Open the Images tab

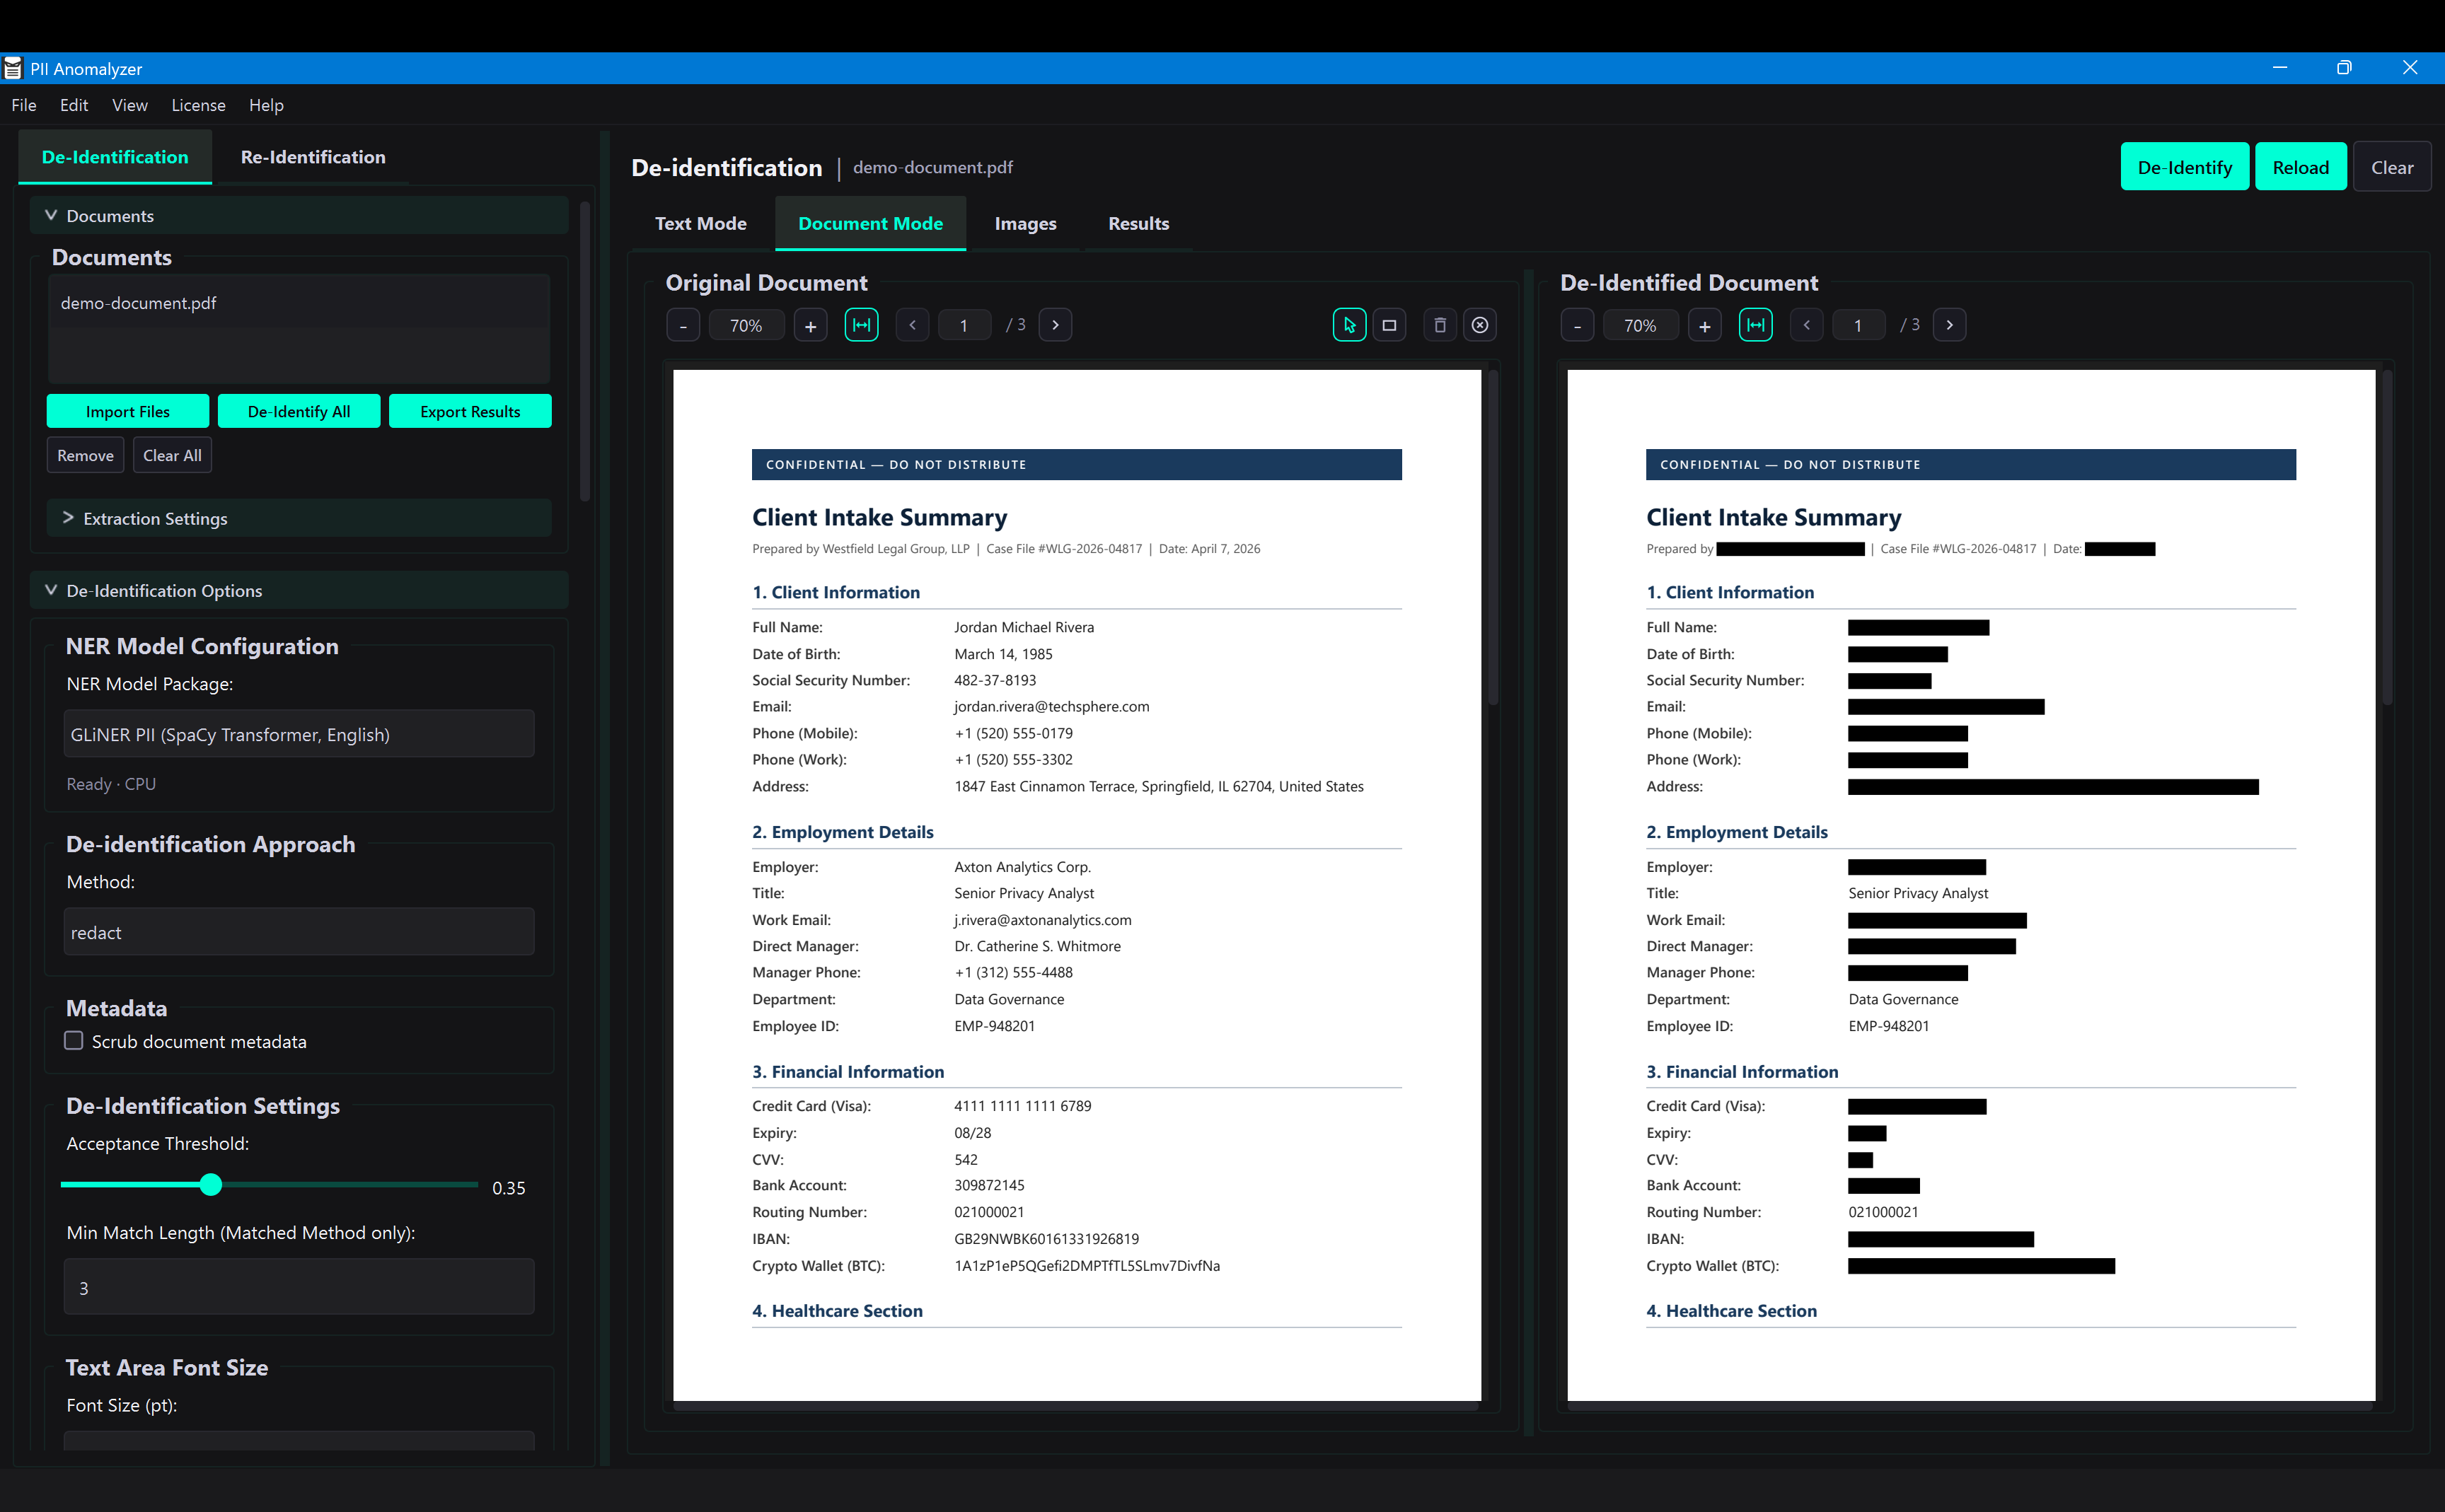click(x=1025, y=223)
